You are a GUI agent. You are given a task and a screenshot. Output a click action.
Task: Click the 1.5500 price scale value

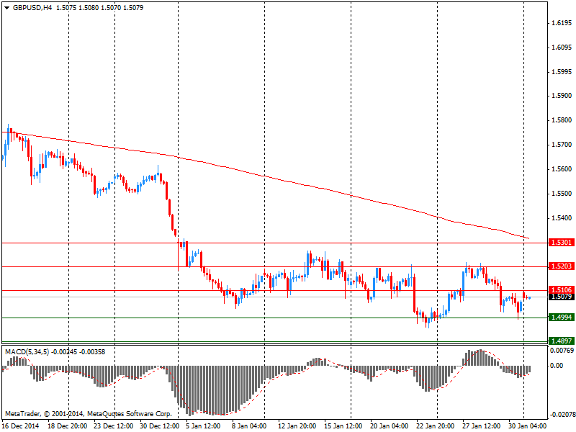tap(562, 194)
